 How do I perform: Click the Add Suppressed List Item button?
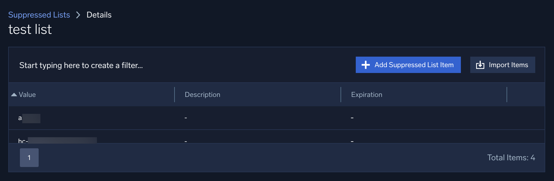pyautogui.click(x=408, y=65)
